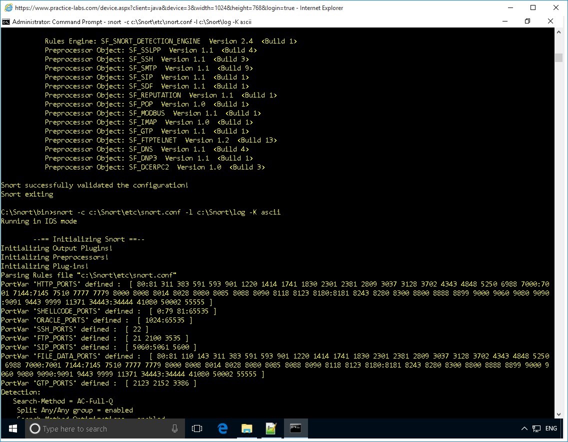Click the scrollbar down arrow in console
Screen dimensions: 568x442
[x=558, y=413]
